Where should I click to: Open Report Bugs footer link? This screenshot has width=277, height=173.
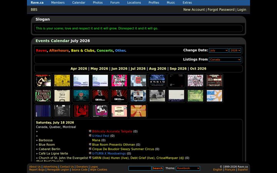pos(37,170)
